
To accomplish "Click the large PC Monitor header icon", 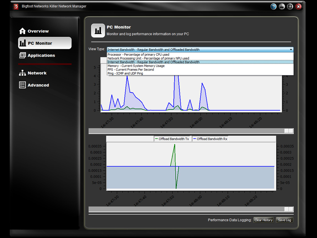I will 98,31.
